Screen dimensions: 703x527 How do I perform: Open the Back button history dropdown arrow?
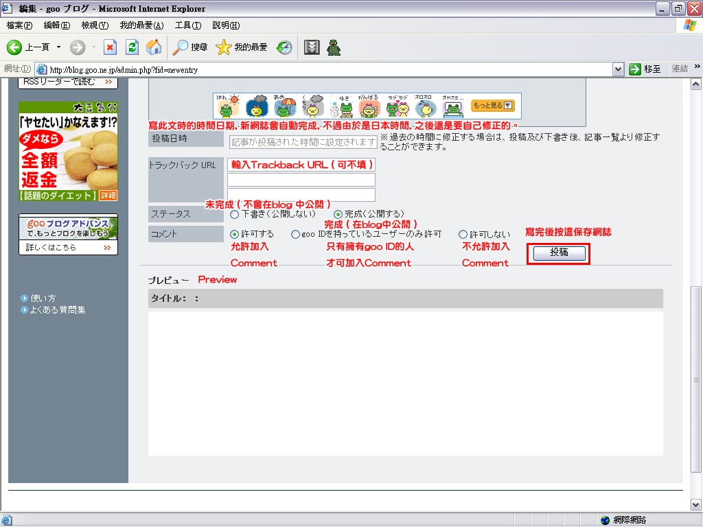[x=58, y=47]
